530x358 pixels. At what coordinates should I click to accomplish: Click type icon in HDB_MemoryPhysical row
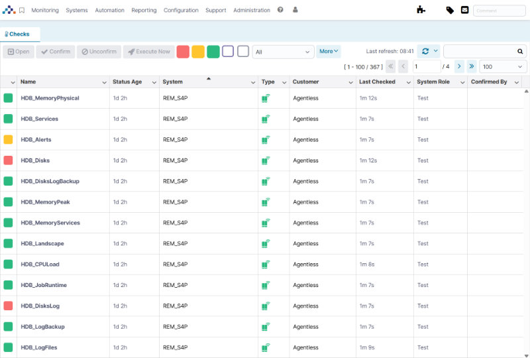pyautogui.click(x=266, y=98)
